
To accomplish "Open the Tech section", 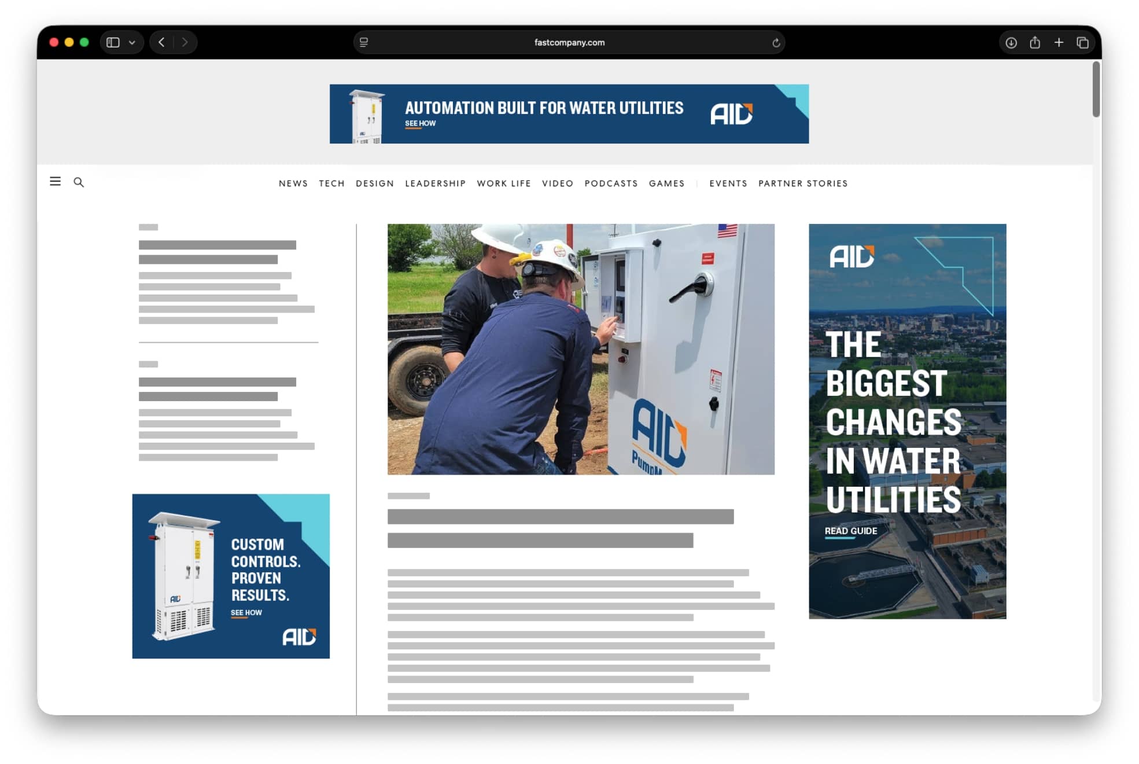I will coord(331,183).
